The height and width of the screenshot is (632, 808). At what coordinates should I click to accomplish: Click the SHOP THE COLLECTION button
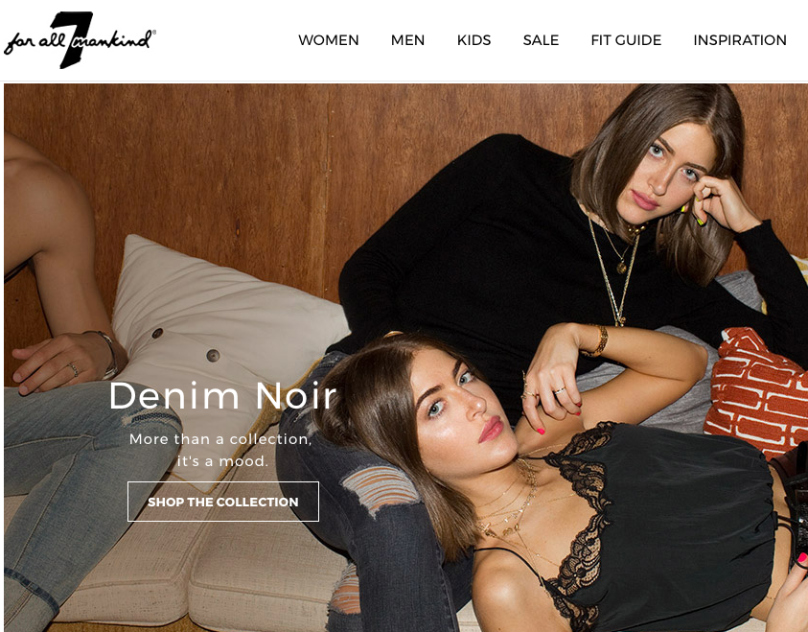[223, 502]
